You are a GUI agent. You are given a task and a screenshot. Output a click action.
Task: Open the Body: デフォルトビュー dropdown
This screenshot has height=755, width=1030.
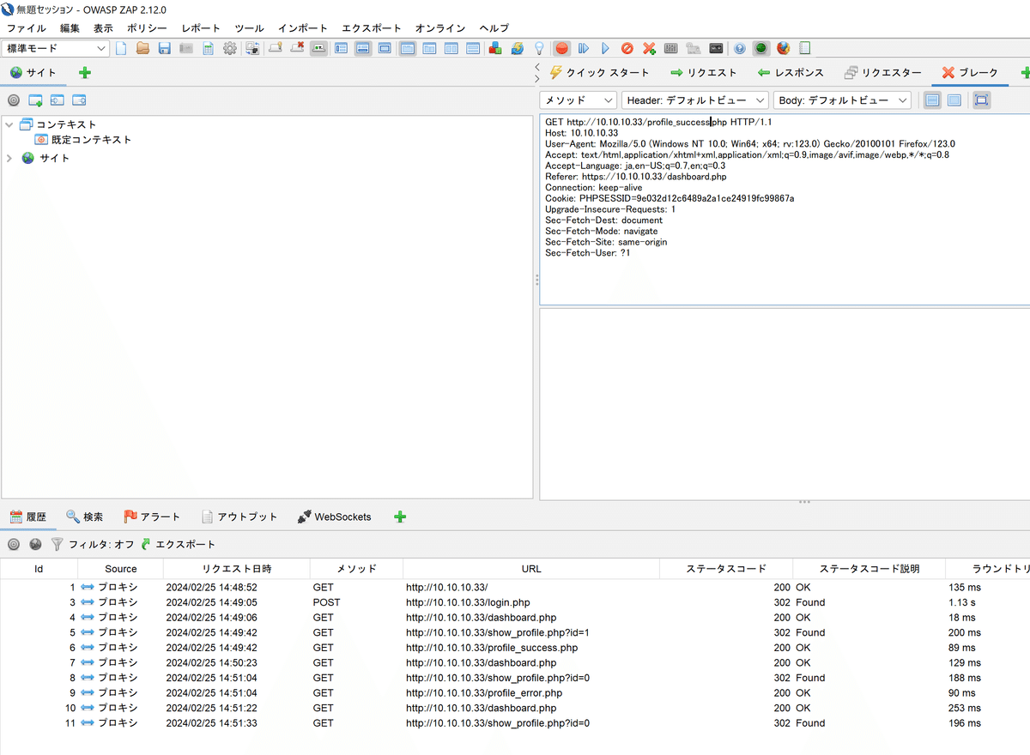[x=842, y=100]
